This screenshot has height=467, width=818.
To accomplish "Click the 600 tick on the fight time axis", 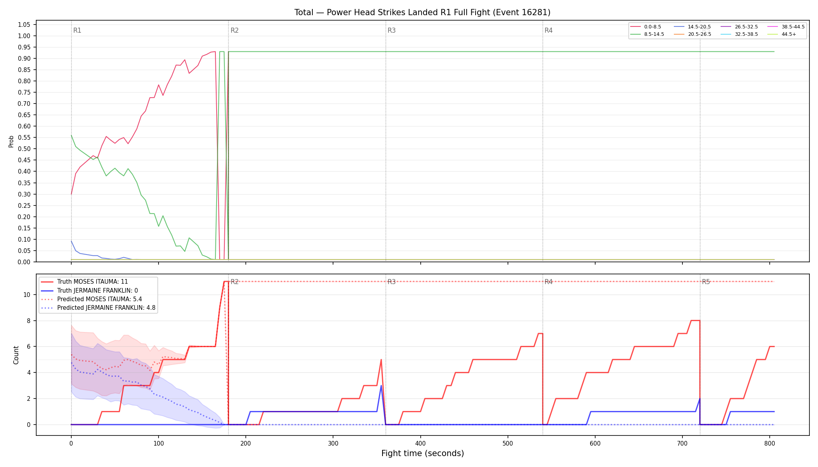I will coord(595,443).
